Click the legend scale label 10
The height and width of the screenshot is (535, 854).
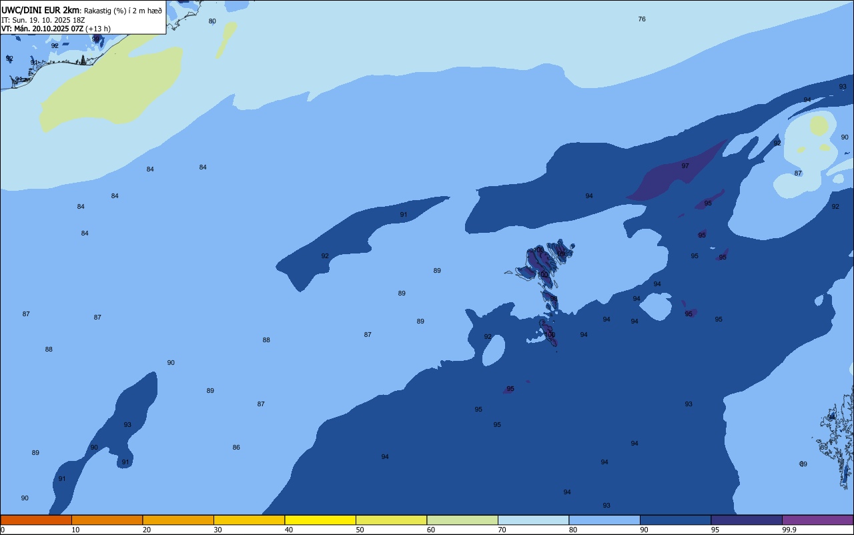[x=75, y=530]
